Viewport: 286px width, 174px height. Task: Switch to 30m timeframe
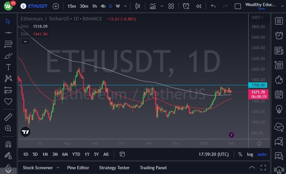[x=84, y=6]
